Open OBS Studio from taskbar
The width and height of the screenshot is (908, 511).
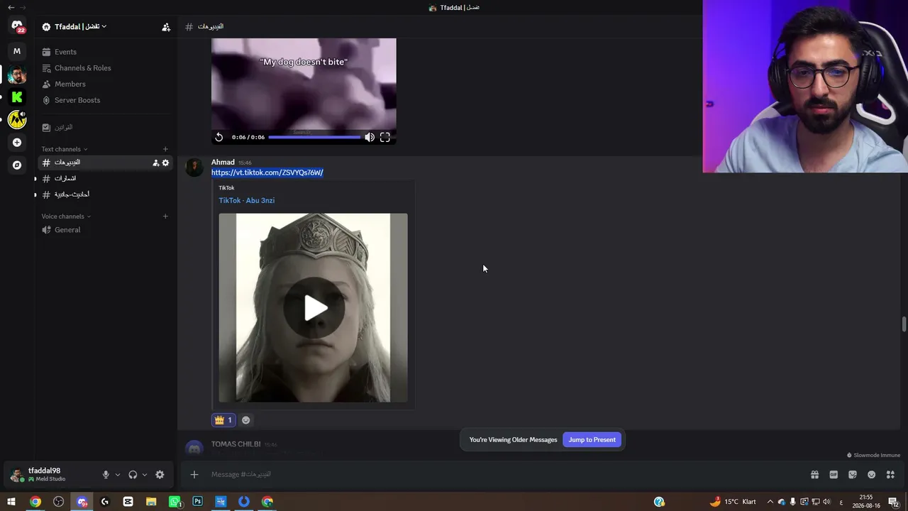(x=58, y=502)
